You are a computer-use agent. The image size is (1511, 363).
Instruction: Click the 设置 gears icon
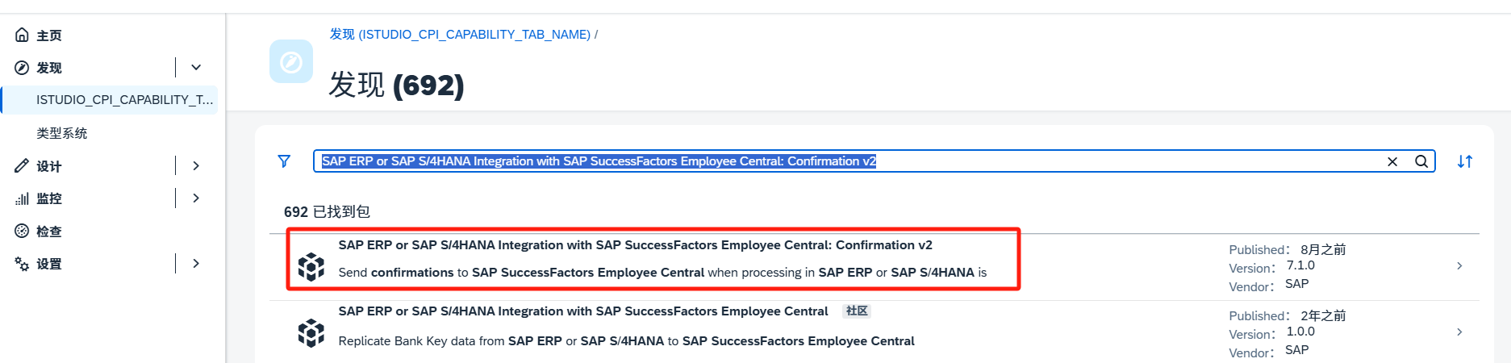[22, 264]
